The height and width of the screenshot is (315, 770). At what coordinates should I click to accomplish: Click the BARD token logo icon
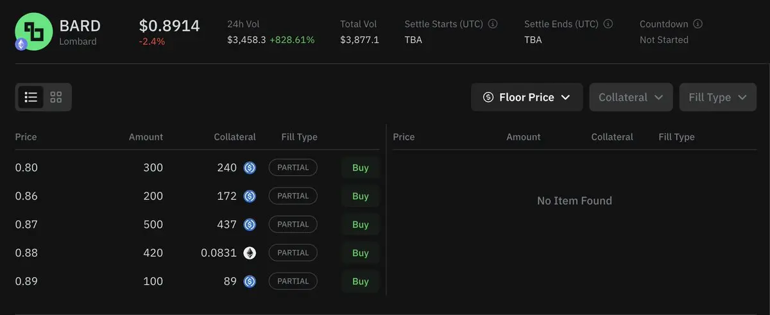click(x=33, y=31)
